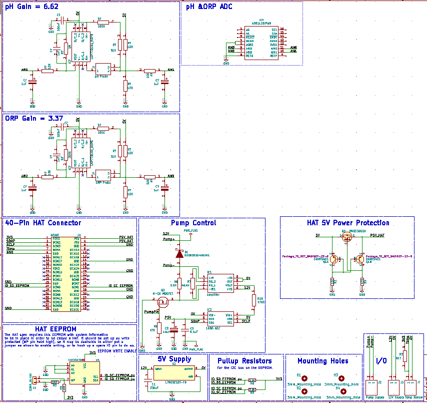
Task: Click the SCLP label beside 16Bit ADC
Action: pyautogui.click(x=246, y=321)
